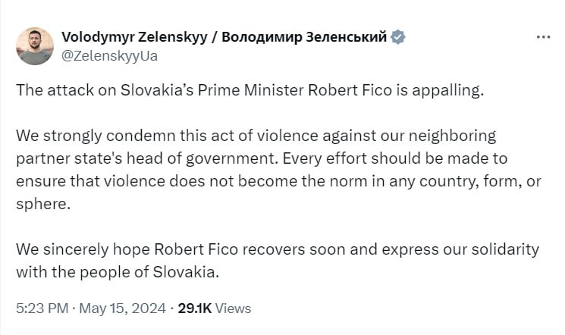This screenshot has height=335, width=565.
Task: Click the blue verified badge
Action: [398, 36]
